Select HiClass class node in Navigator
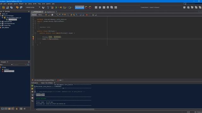The width and height of the screenshot is (202, 113). (4, 67)
